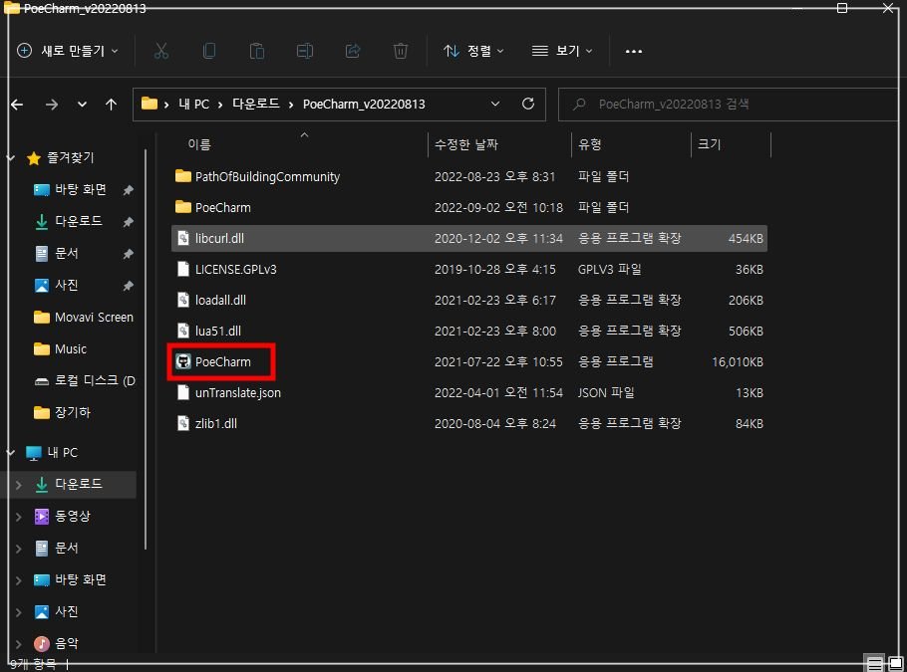
Task: Click the Copy icon in the toolbar
Action: click(x=209, y=51)
